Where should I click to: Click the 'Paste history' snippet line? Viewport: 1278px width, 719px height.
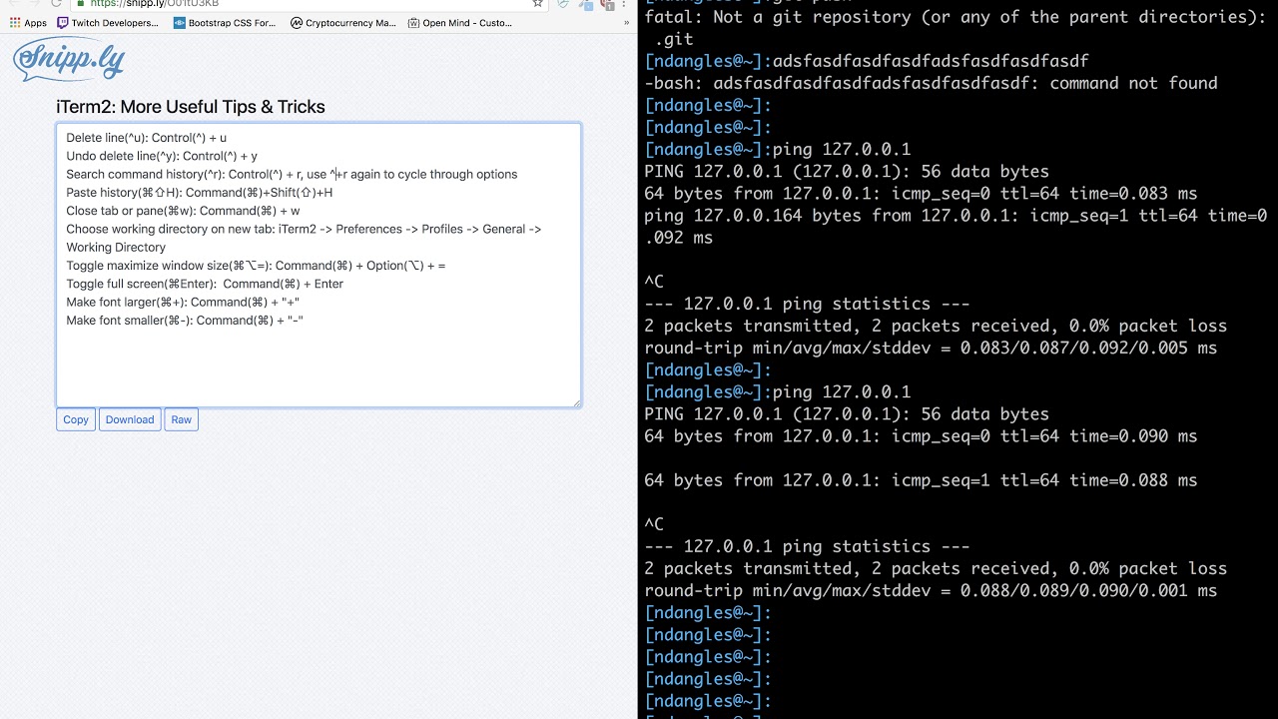(200, 193)
